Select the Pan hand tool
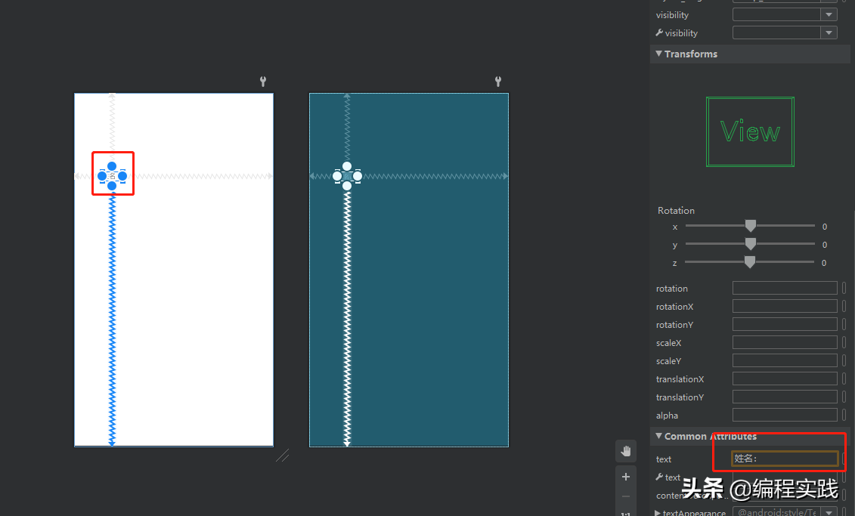Screen dimensions: 855x516 625,451
